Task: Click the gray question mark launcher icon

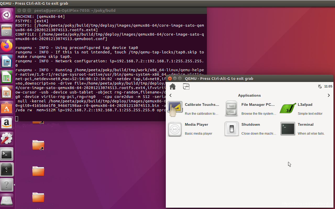Action: 7,185
